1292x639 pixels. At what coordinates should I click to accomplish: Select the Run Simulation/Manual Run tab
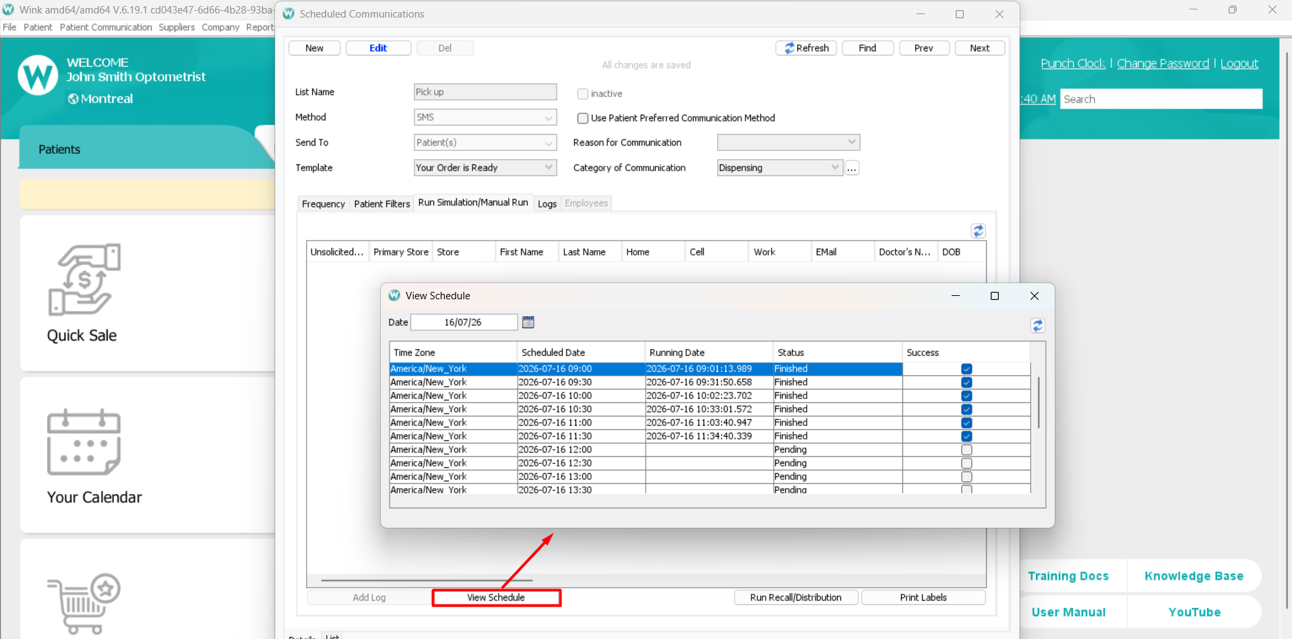473,202
